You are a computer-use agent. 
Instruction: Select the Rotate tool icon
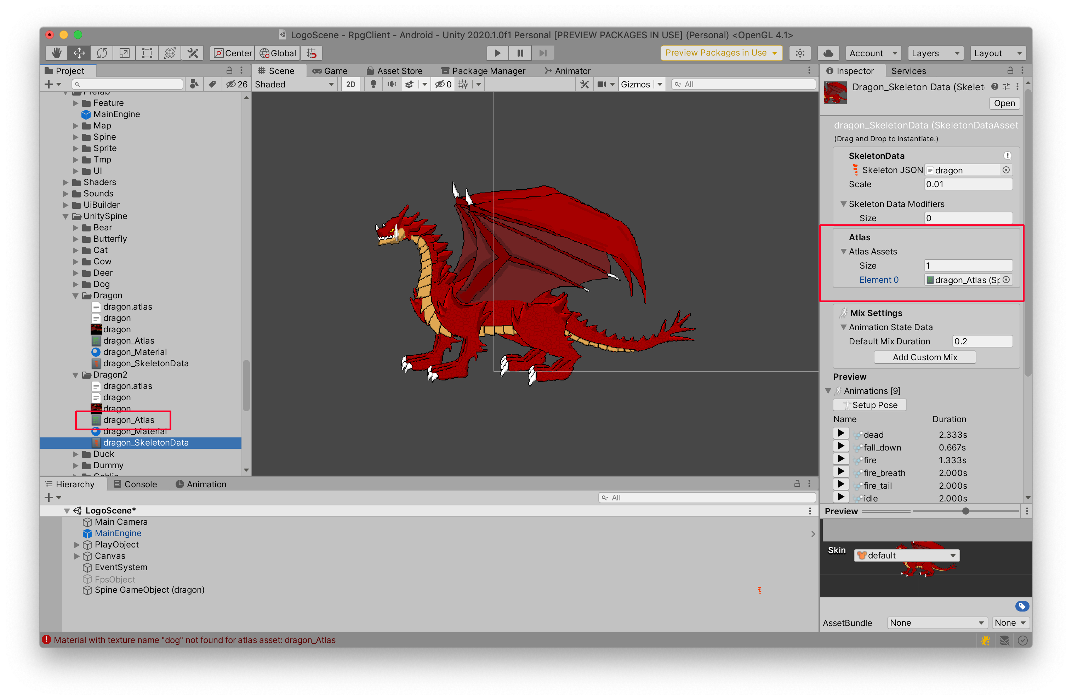102,53
